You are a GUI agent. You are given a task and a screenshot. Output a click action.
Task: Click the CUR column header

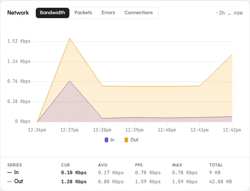pos(66,165)
